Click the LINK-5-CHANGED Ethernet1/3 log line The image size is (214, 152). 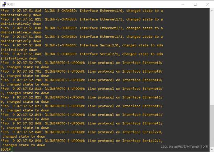coord(82,39)
